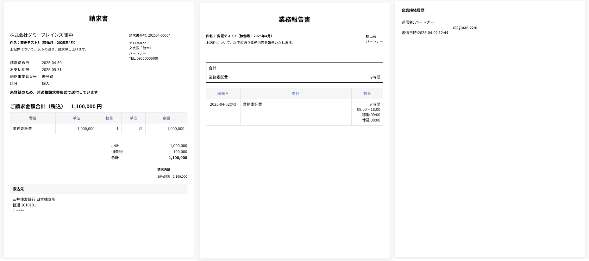Select the 単価 column header
589x261 pixels.
(76, 118)
